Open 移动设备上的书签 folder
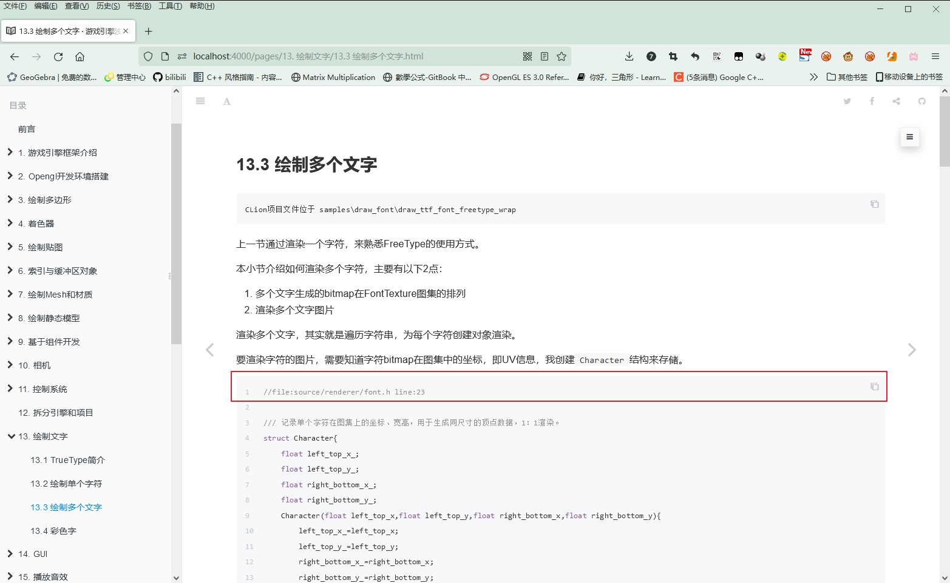The image size is (950, 583). pos(909,77)
